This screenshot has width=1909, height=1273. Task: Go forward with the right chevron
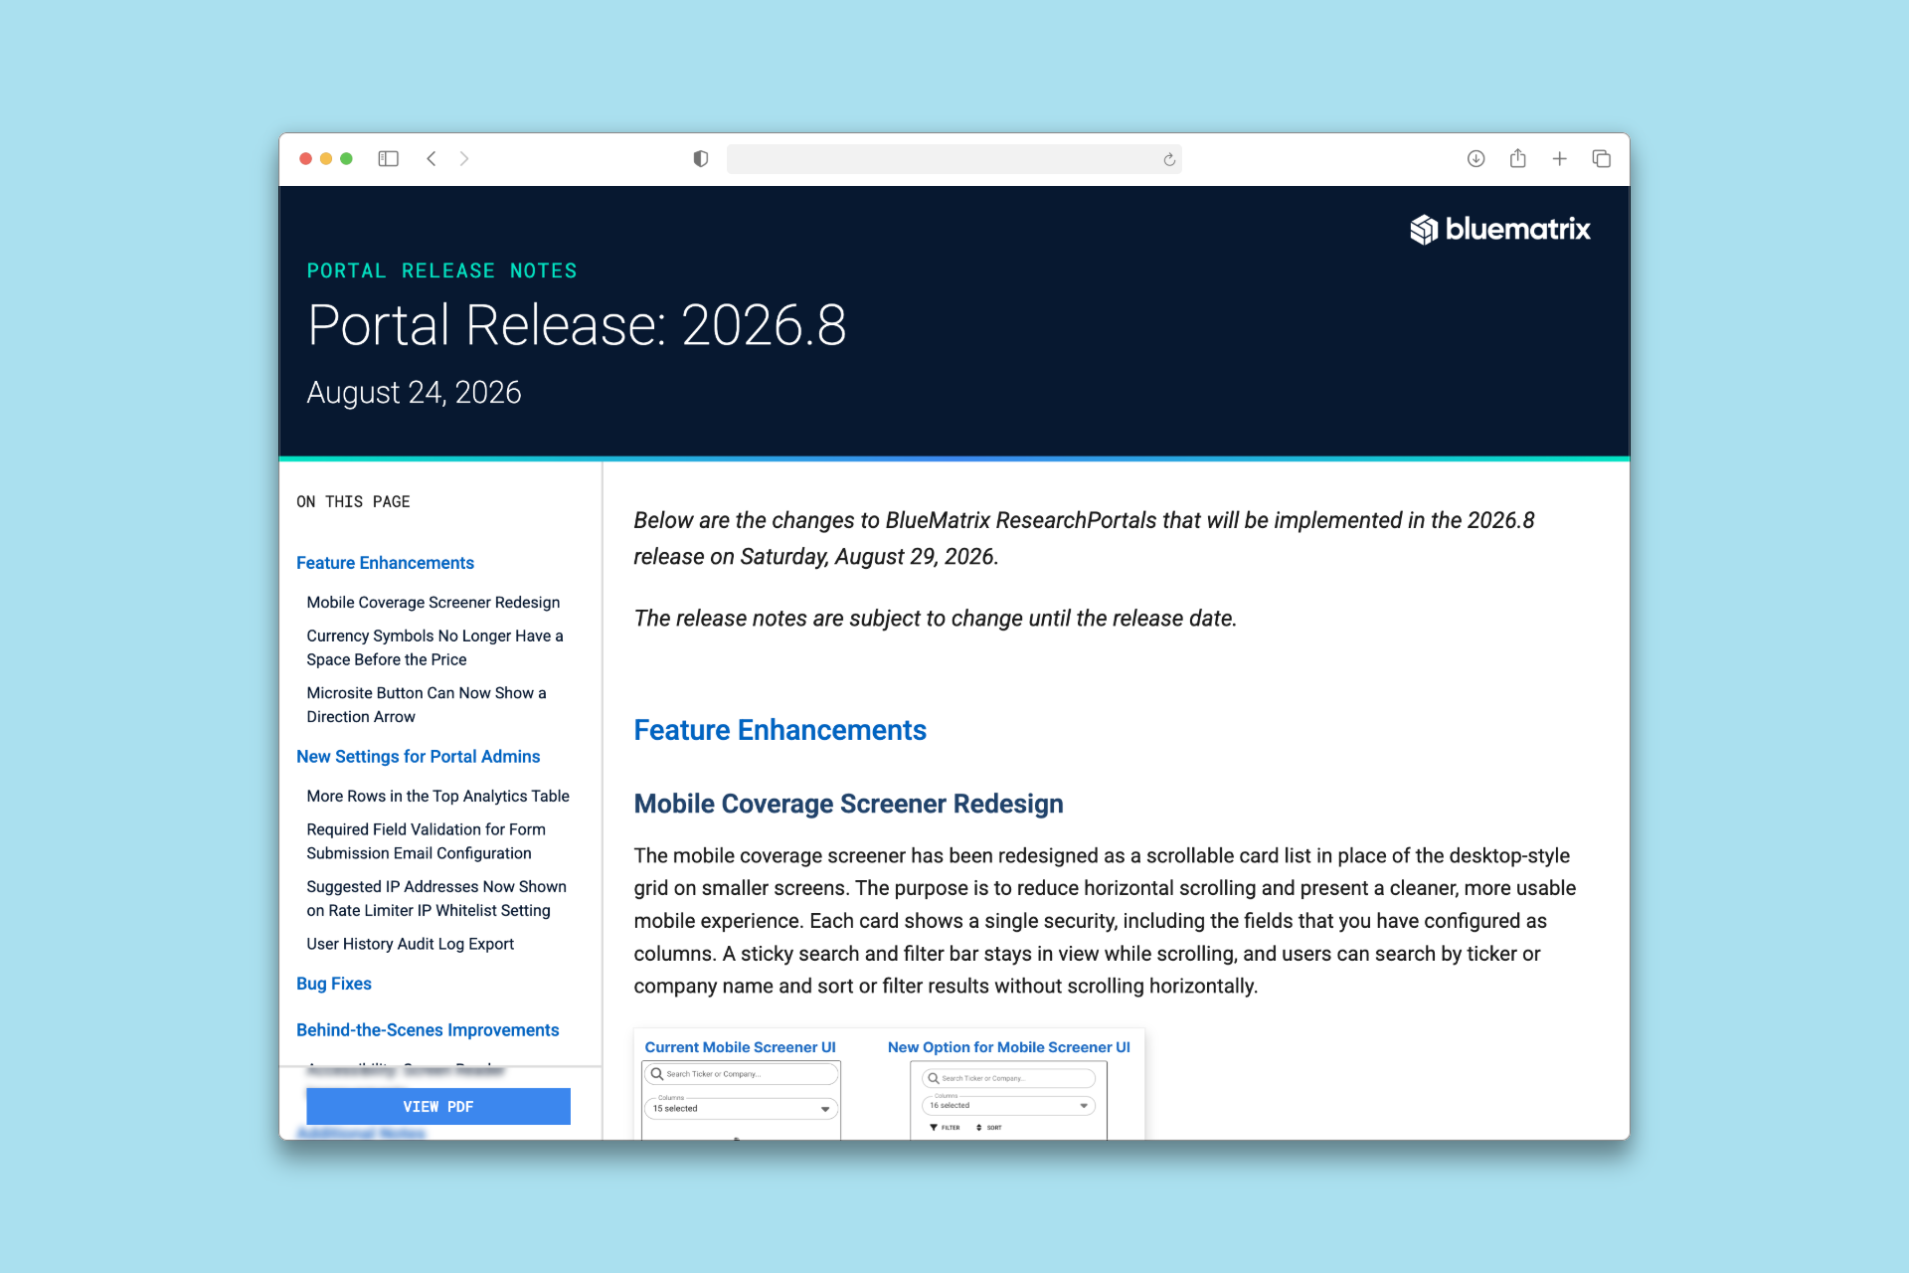point(464,159)
